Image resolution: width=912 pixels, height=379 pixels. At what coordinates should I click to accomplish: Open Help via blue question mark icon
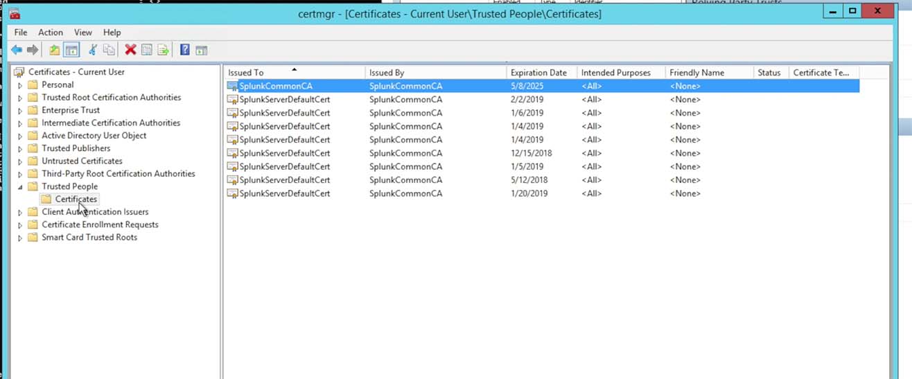185,50
